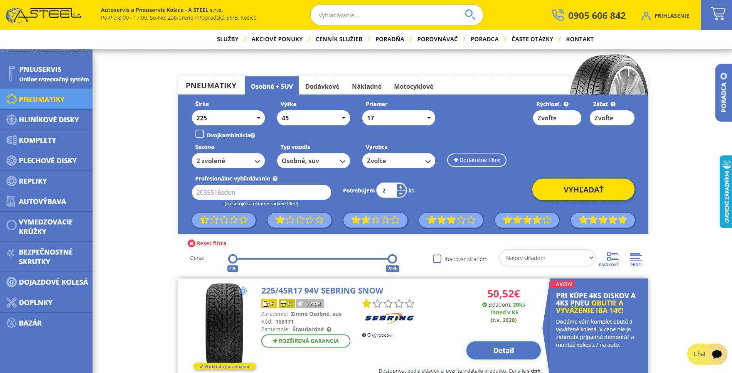Click Detail button for Sebring Snow
Screen dimensions: 732x373
tap(503, 350)
